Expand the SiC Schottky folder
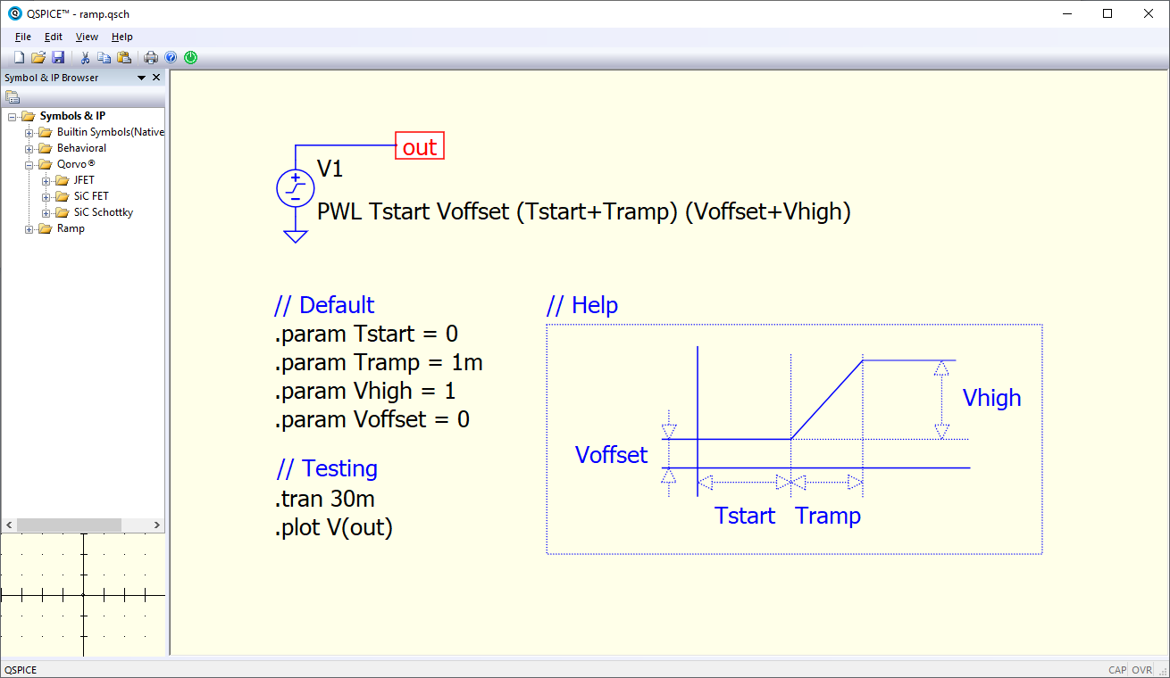 [x=46, y=213]
